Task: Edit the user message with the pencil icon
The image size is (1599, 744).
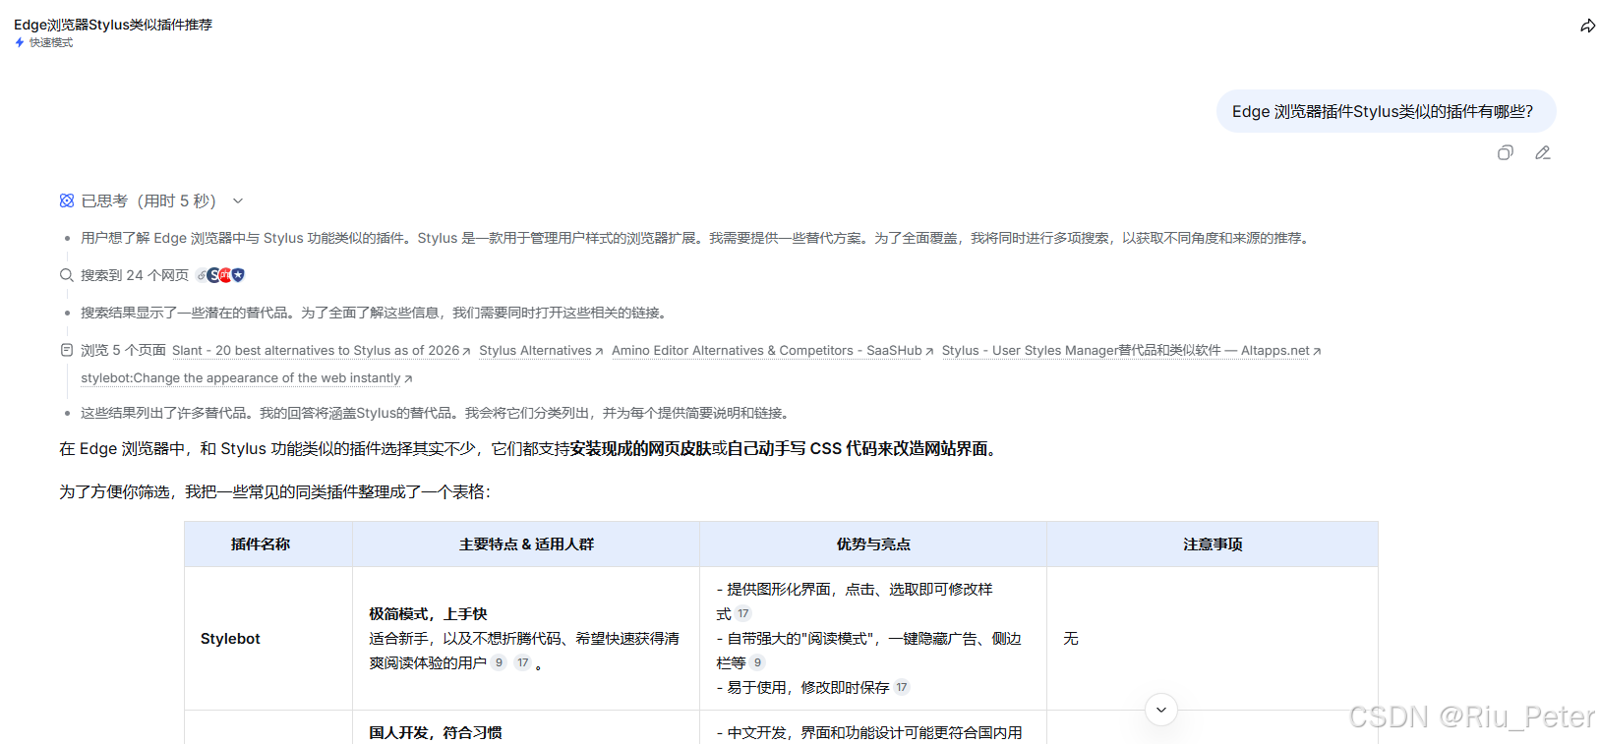Action: [x=1542, y=152]
